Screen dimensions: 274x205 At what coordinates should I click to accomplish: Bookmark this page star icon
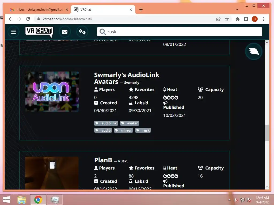227,19
